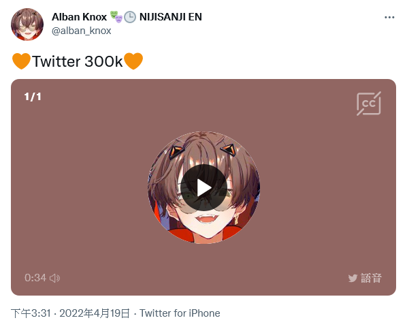
Task: Click the 語音 voice label
Action: pyautogui.click(x=371, y=279)
